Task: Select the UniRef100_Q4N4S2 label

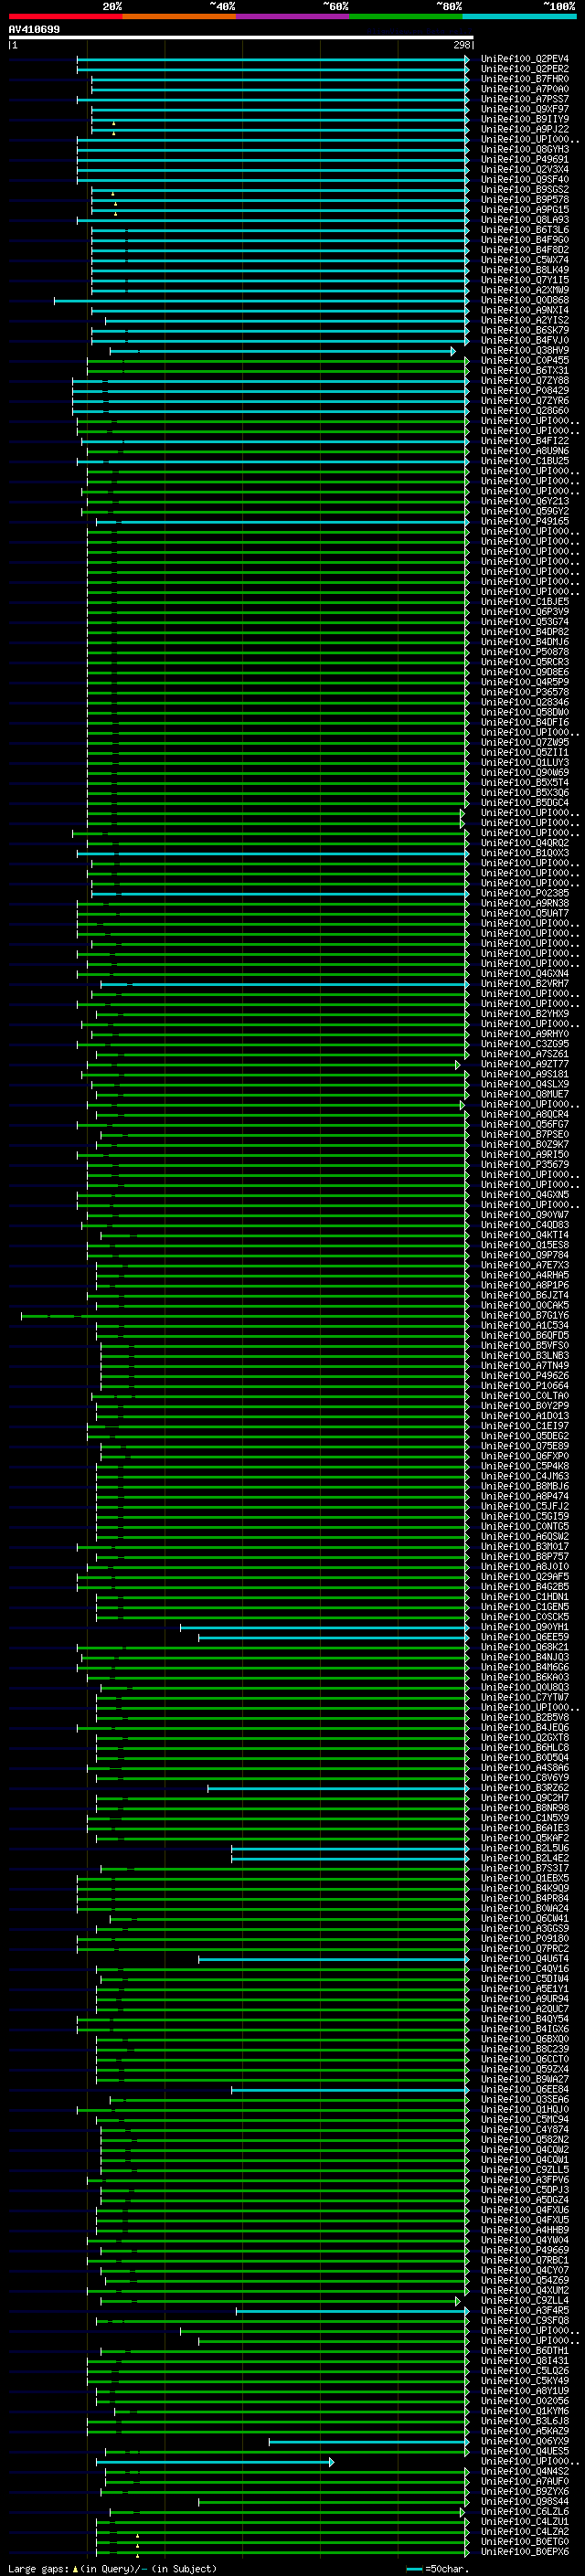Action: [x=525, y=2472]
